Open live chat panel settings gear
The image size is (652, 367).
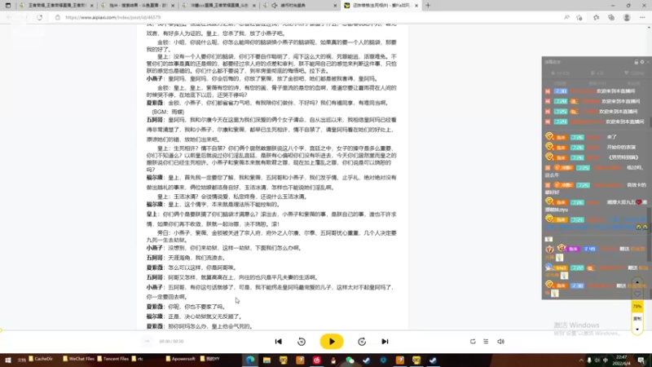point(642,62)
